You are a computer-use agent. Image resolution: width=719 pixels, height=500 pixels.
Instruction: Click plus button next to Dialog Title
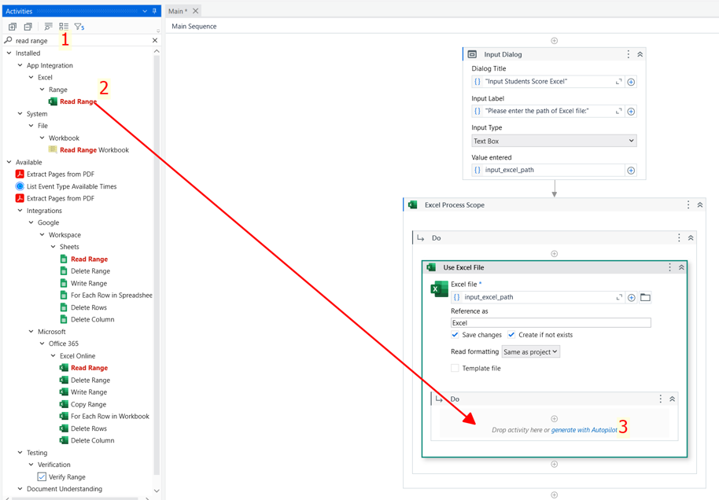pyautogui.click(x=631, y=82)
